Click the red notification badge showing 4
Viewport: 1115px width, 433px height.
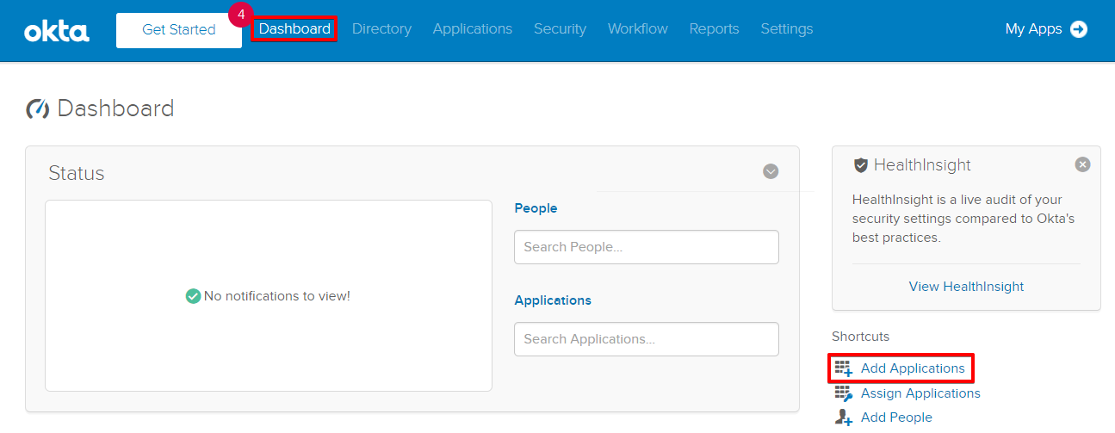[241, 15]
